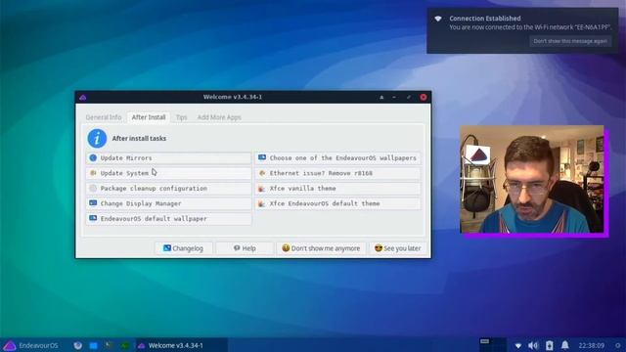The width and height of the screenshot is (626, 352).
Task: Click the Welcome window keep-above arrow button
Action: [381, 98]
